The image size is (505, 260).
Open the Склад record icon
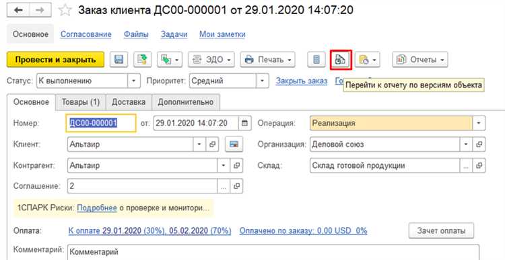point(479,165)
